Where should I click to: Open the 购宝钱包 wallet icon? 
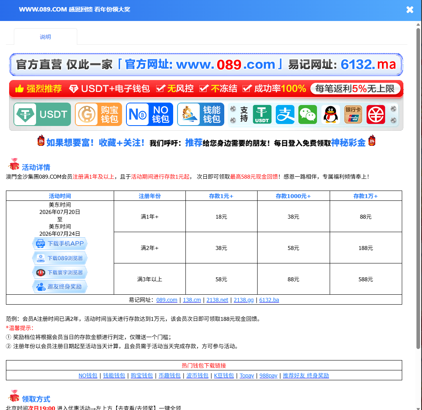[98, 114]
